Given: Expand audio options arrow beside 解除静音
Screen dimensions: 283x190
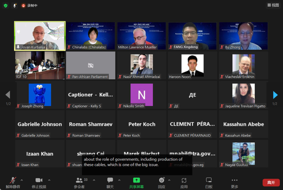Looking at the screenshot, I should pyautogui.click(x=22, y=180).
